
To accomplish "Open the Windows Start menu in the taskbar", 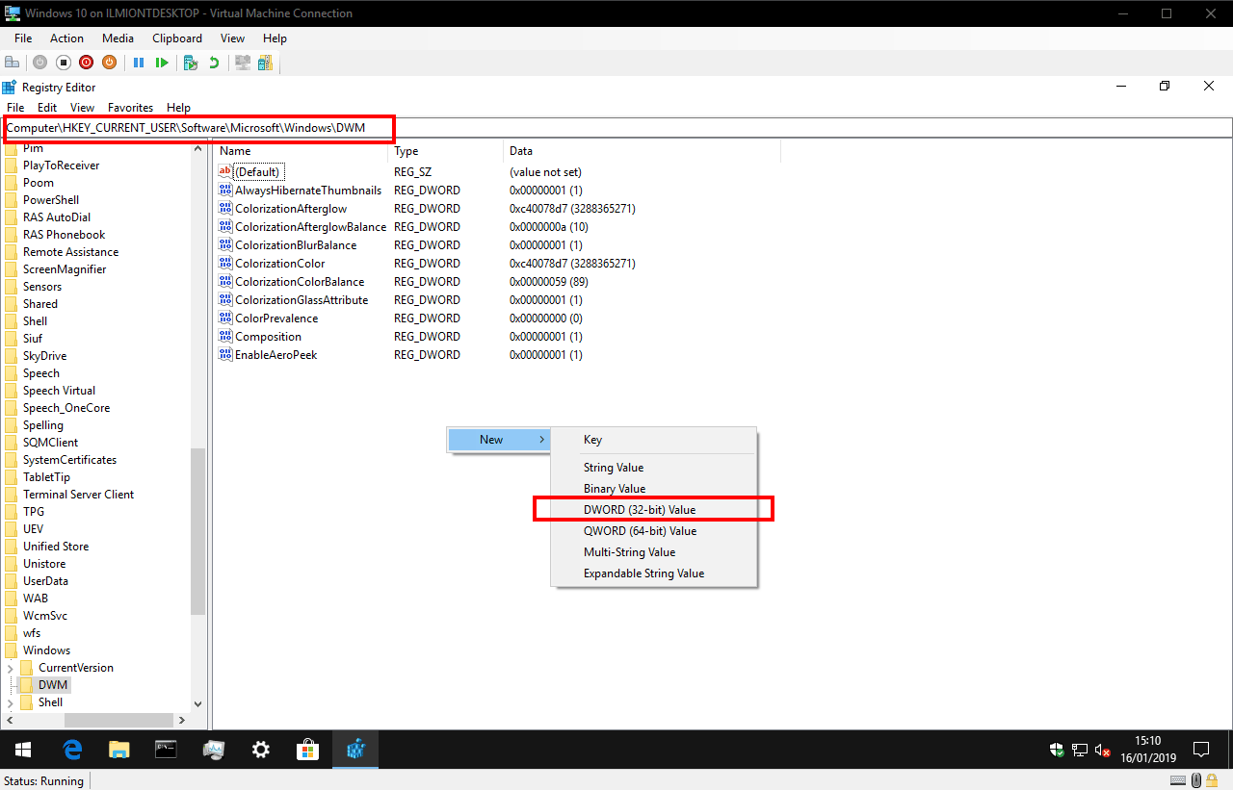I will click(x=23, y=750).
